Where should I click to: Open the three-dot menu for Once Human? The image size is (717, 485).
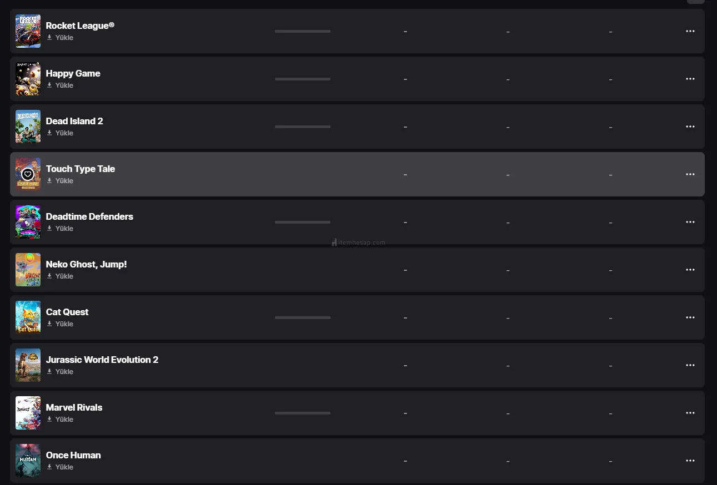(690, 461)
